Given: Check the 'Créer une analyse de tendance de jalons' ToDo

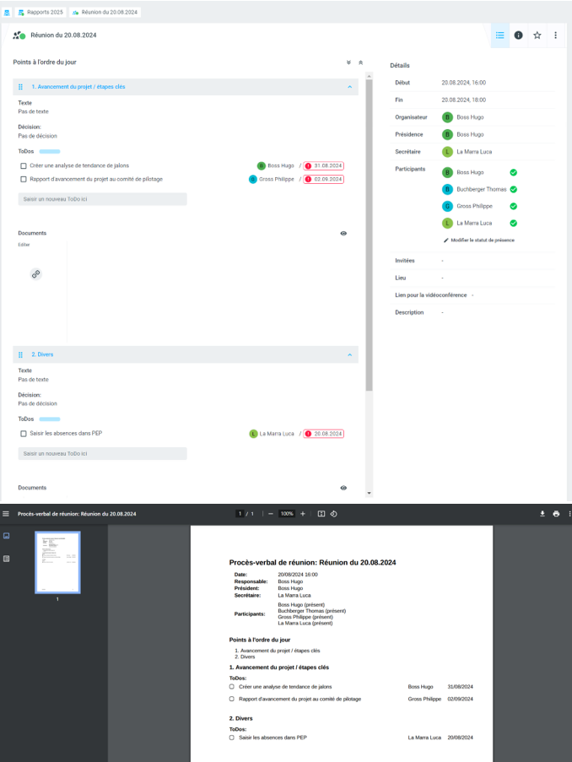Looking at the screenshot, I should point(24,166).
